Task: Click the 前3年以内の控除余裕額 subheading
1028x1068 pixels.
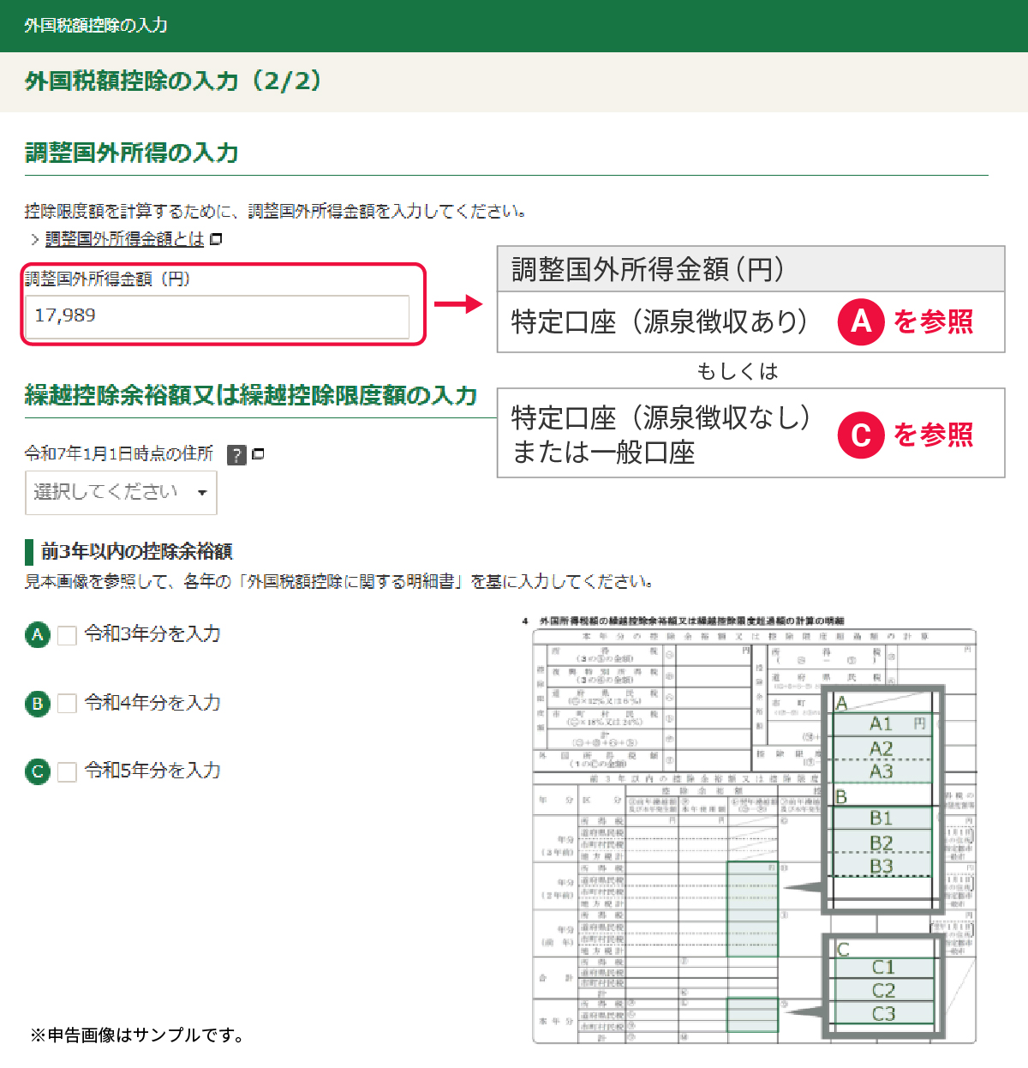Action: pyautogui.click(x=137, y=551)
